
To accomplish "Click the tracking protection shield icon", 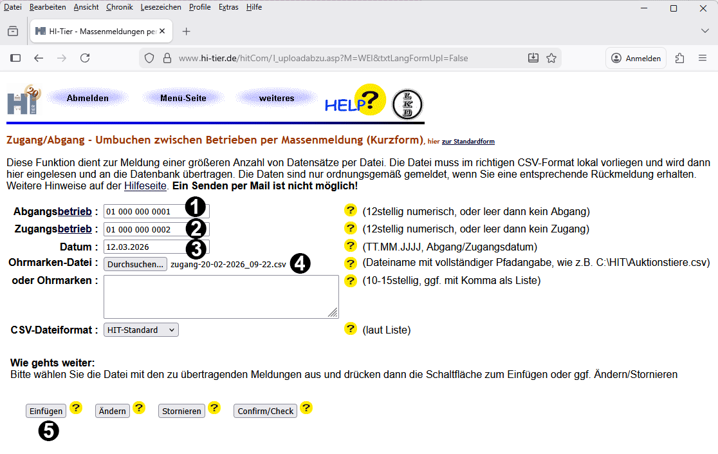I will pyautogui.click(x=149, y=57).
